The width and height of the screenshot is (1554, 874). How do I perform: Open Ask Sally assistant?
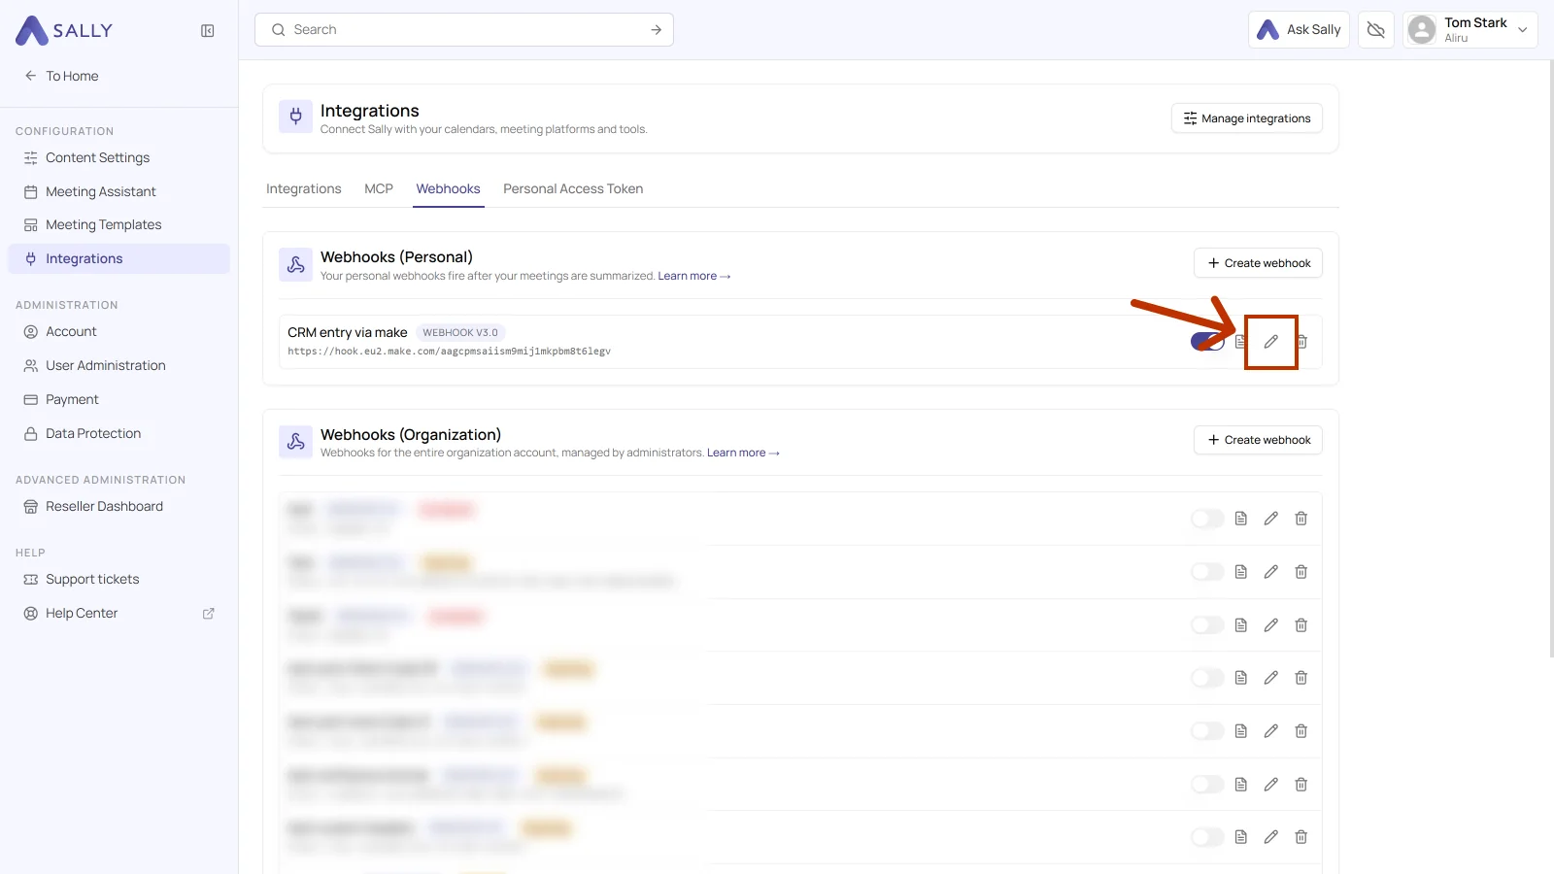(x=1299, y=30)
